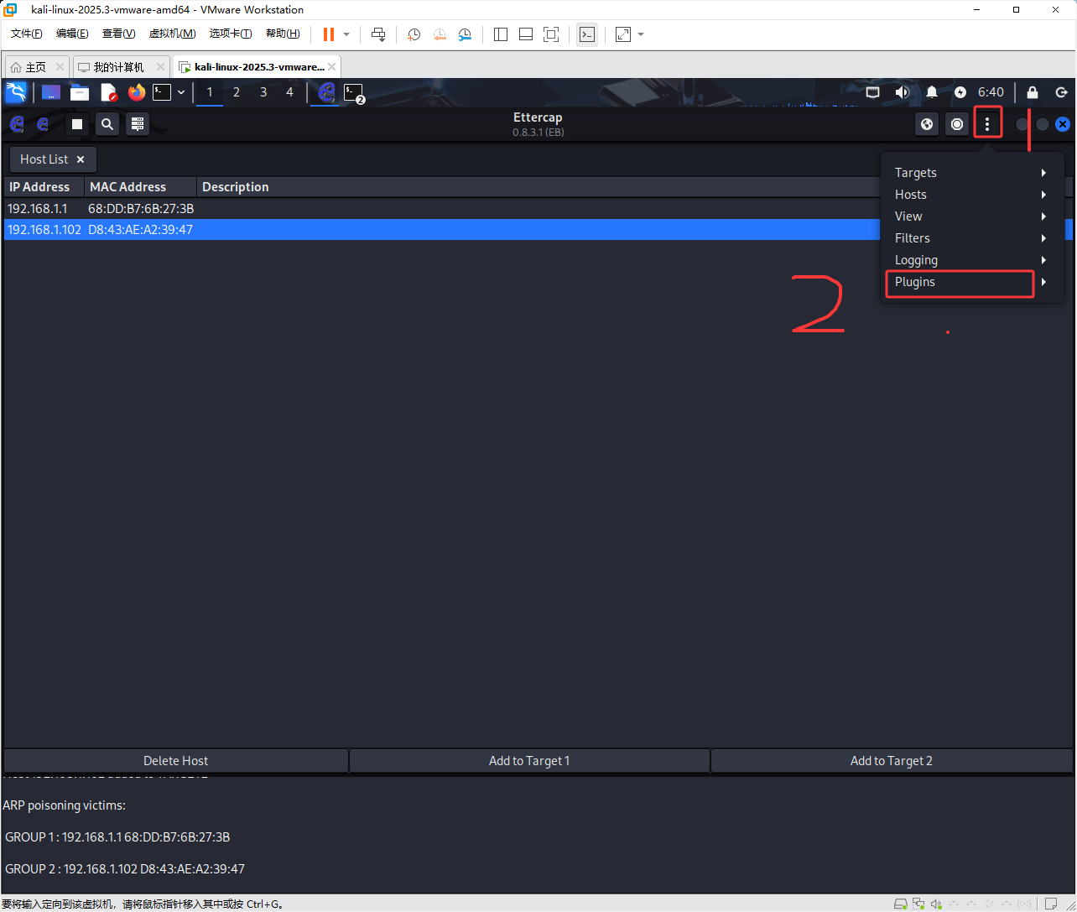This screenshot has height=912, width=1077.
Task: Open the Kali applications menu
Action: click(16, 92)
